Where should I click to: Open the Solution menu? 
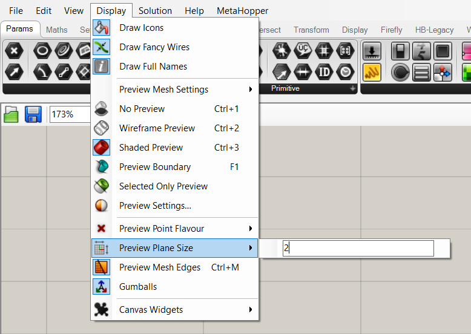(x=155, y=10)
